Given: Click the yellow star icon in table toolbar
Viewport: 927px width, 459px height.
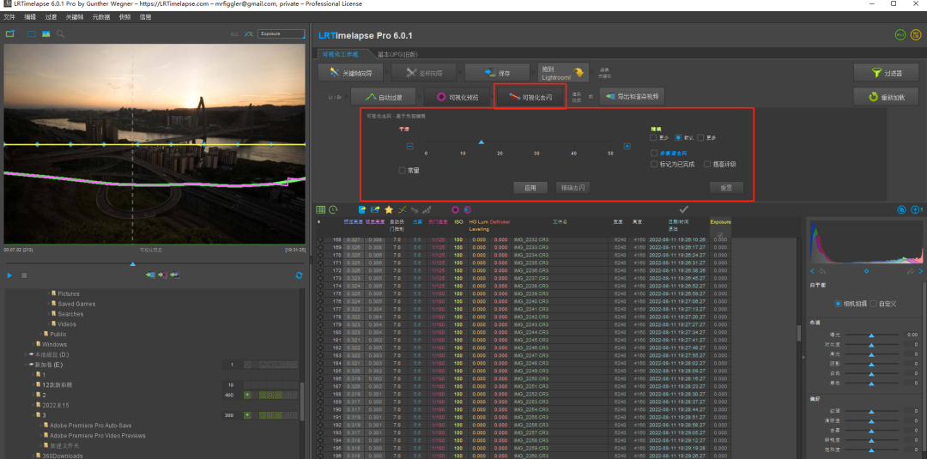Looking at the screenshot, I should click(389, 209).
